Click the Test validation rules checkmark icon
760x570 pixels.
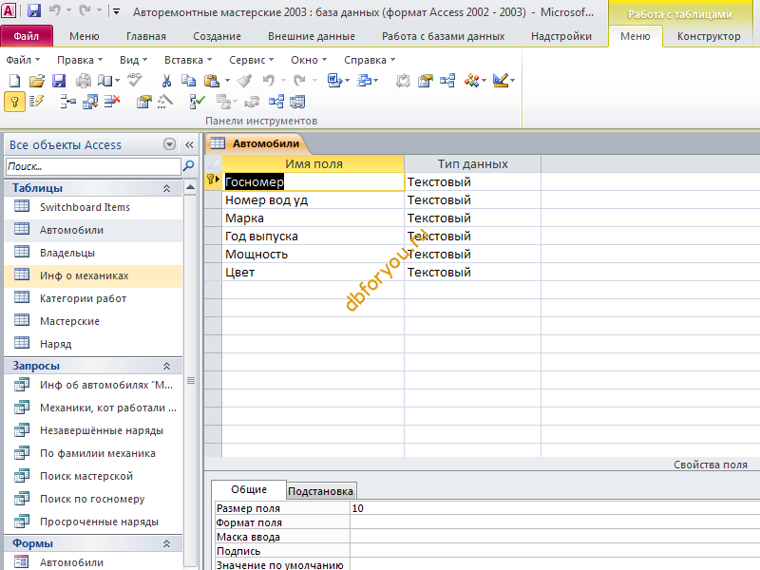[x=197, y=102]
